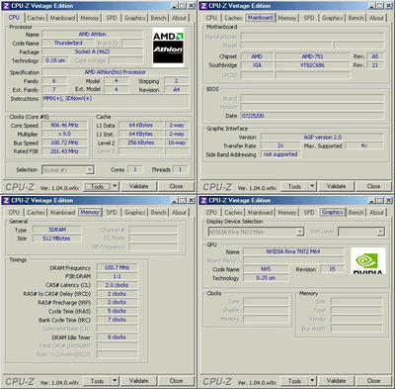This screenshot has height=389, width=395.
Task: Close the Graphics tab window with X
Action: [389, 201]
